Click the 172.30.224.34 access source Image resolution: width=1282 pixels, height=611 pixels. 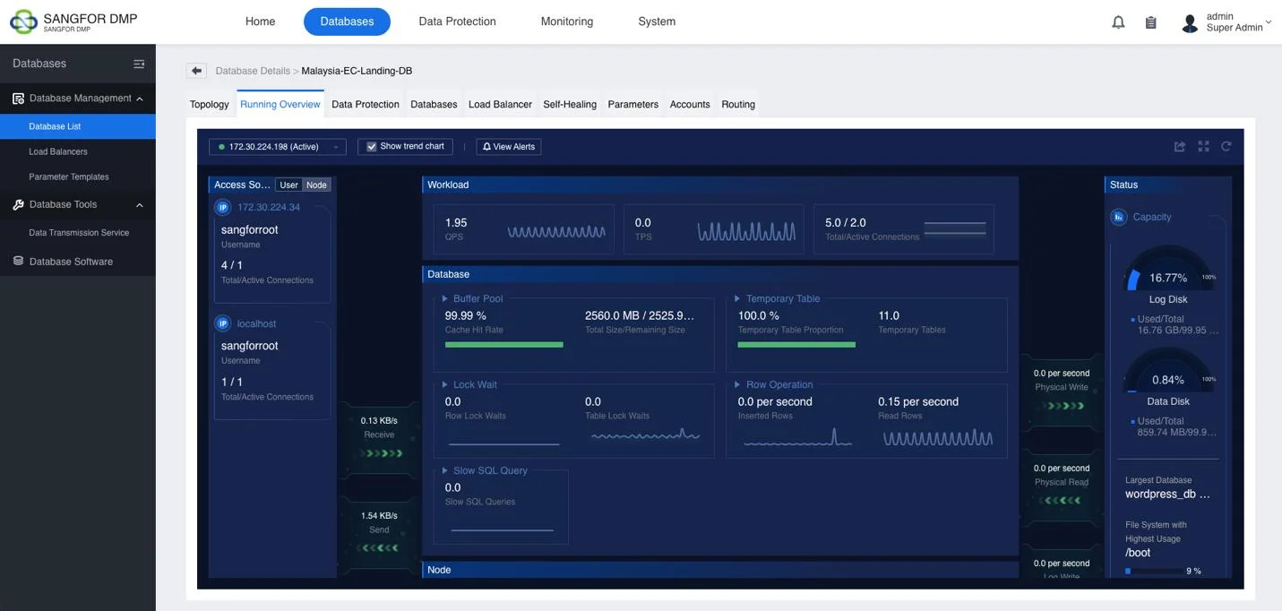[269, 208]
